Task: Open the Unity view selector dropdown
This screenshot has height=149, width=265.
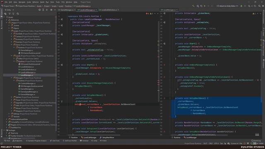Action: click(10, 10)
